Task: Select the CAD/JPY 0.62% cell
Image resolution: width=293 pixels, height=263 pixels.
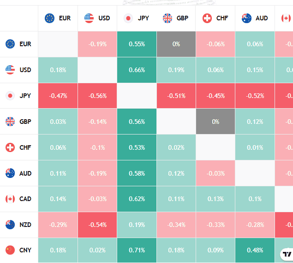Action: click(137, 199)
